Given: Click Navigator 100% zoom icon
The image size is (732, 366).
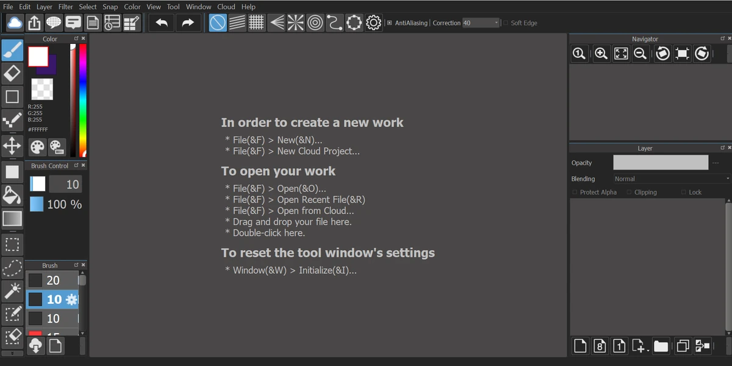Looking at the screenshot, I should coord(579,54).
